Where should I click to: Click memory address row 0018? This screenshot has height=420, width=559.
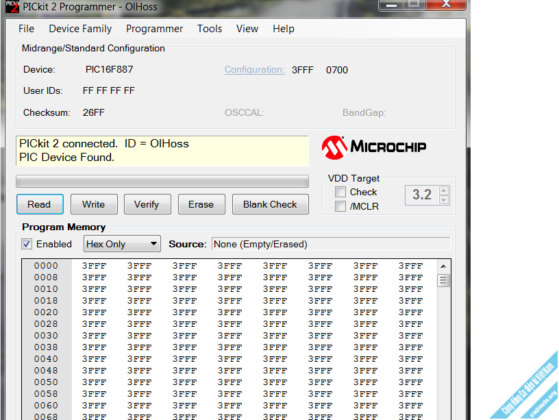coord(46,301)
